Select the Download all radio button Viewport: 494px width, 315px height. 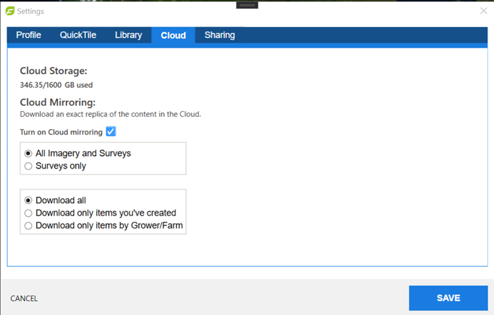coord(28,200)
